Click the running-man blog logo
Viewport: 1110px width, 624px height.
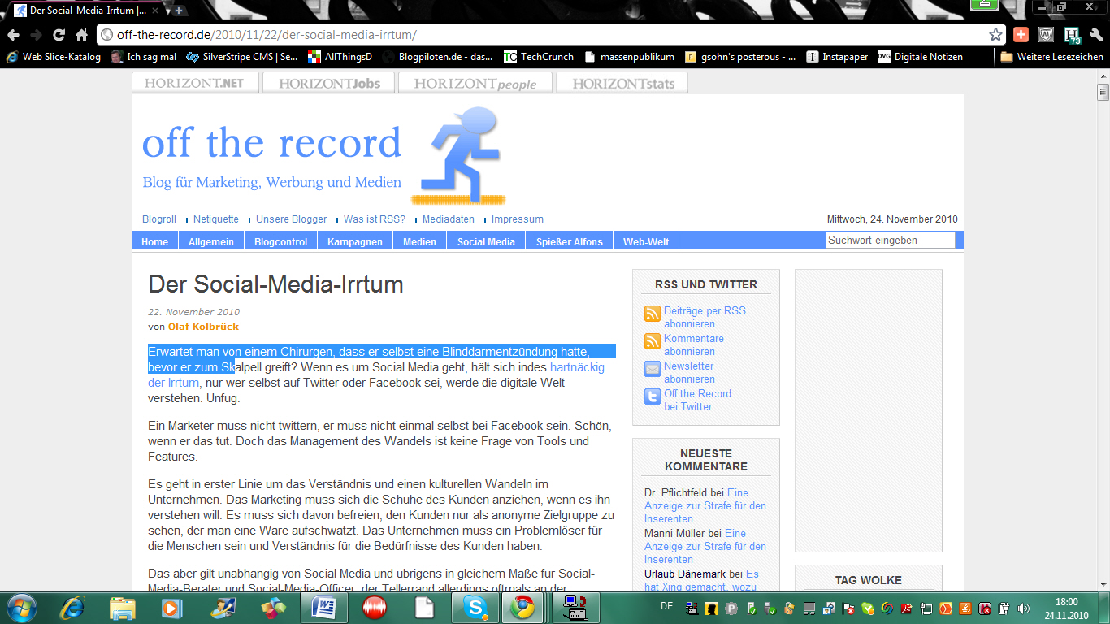pyautogui.click(x=459, y=156)
